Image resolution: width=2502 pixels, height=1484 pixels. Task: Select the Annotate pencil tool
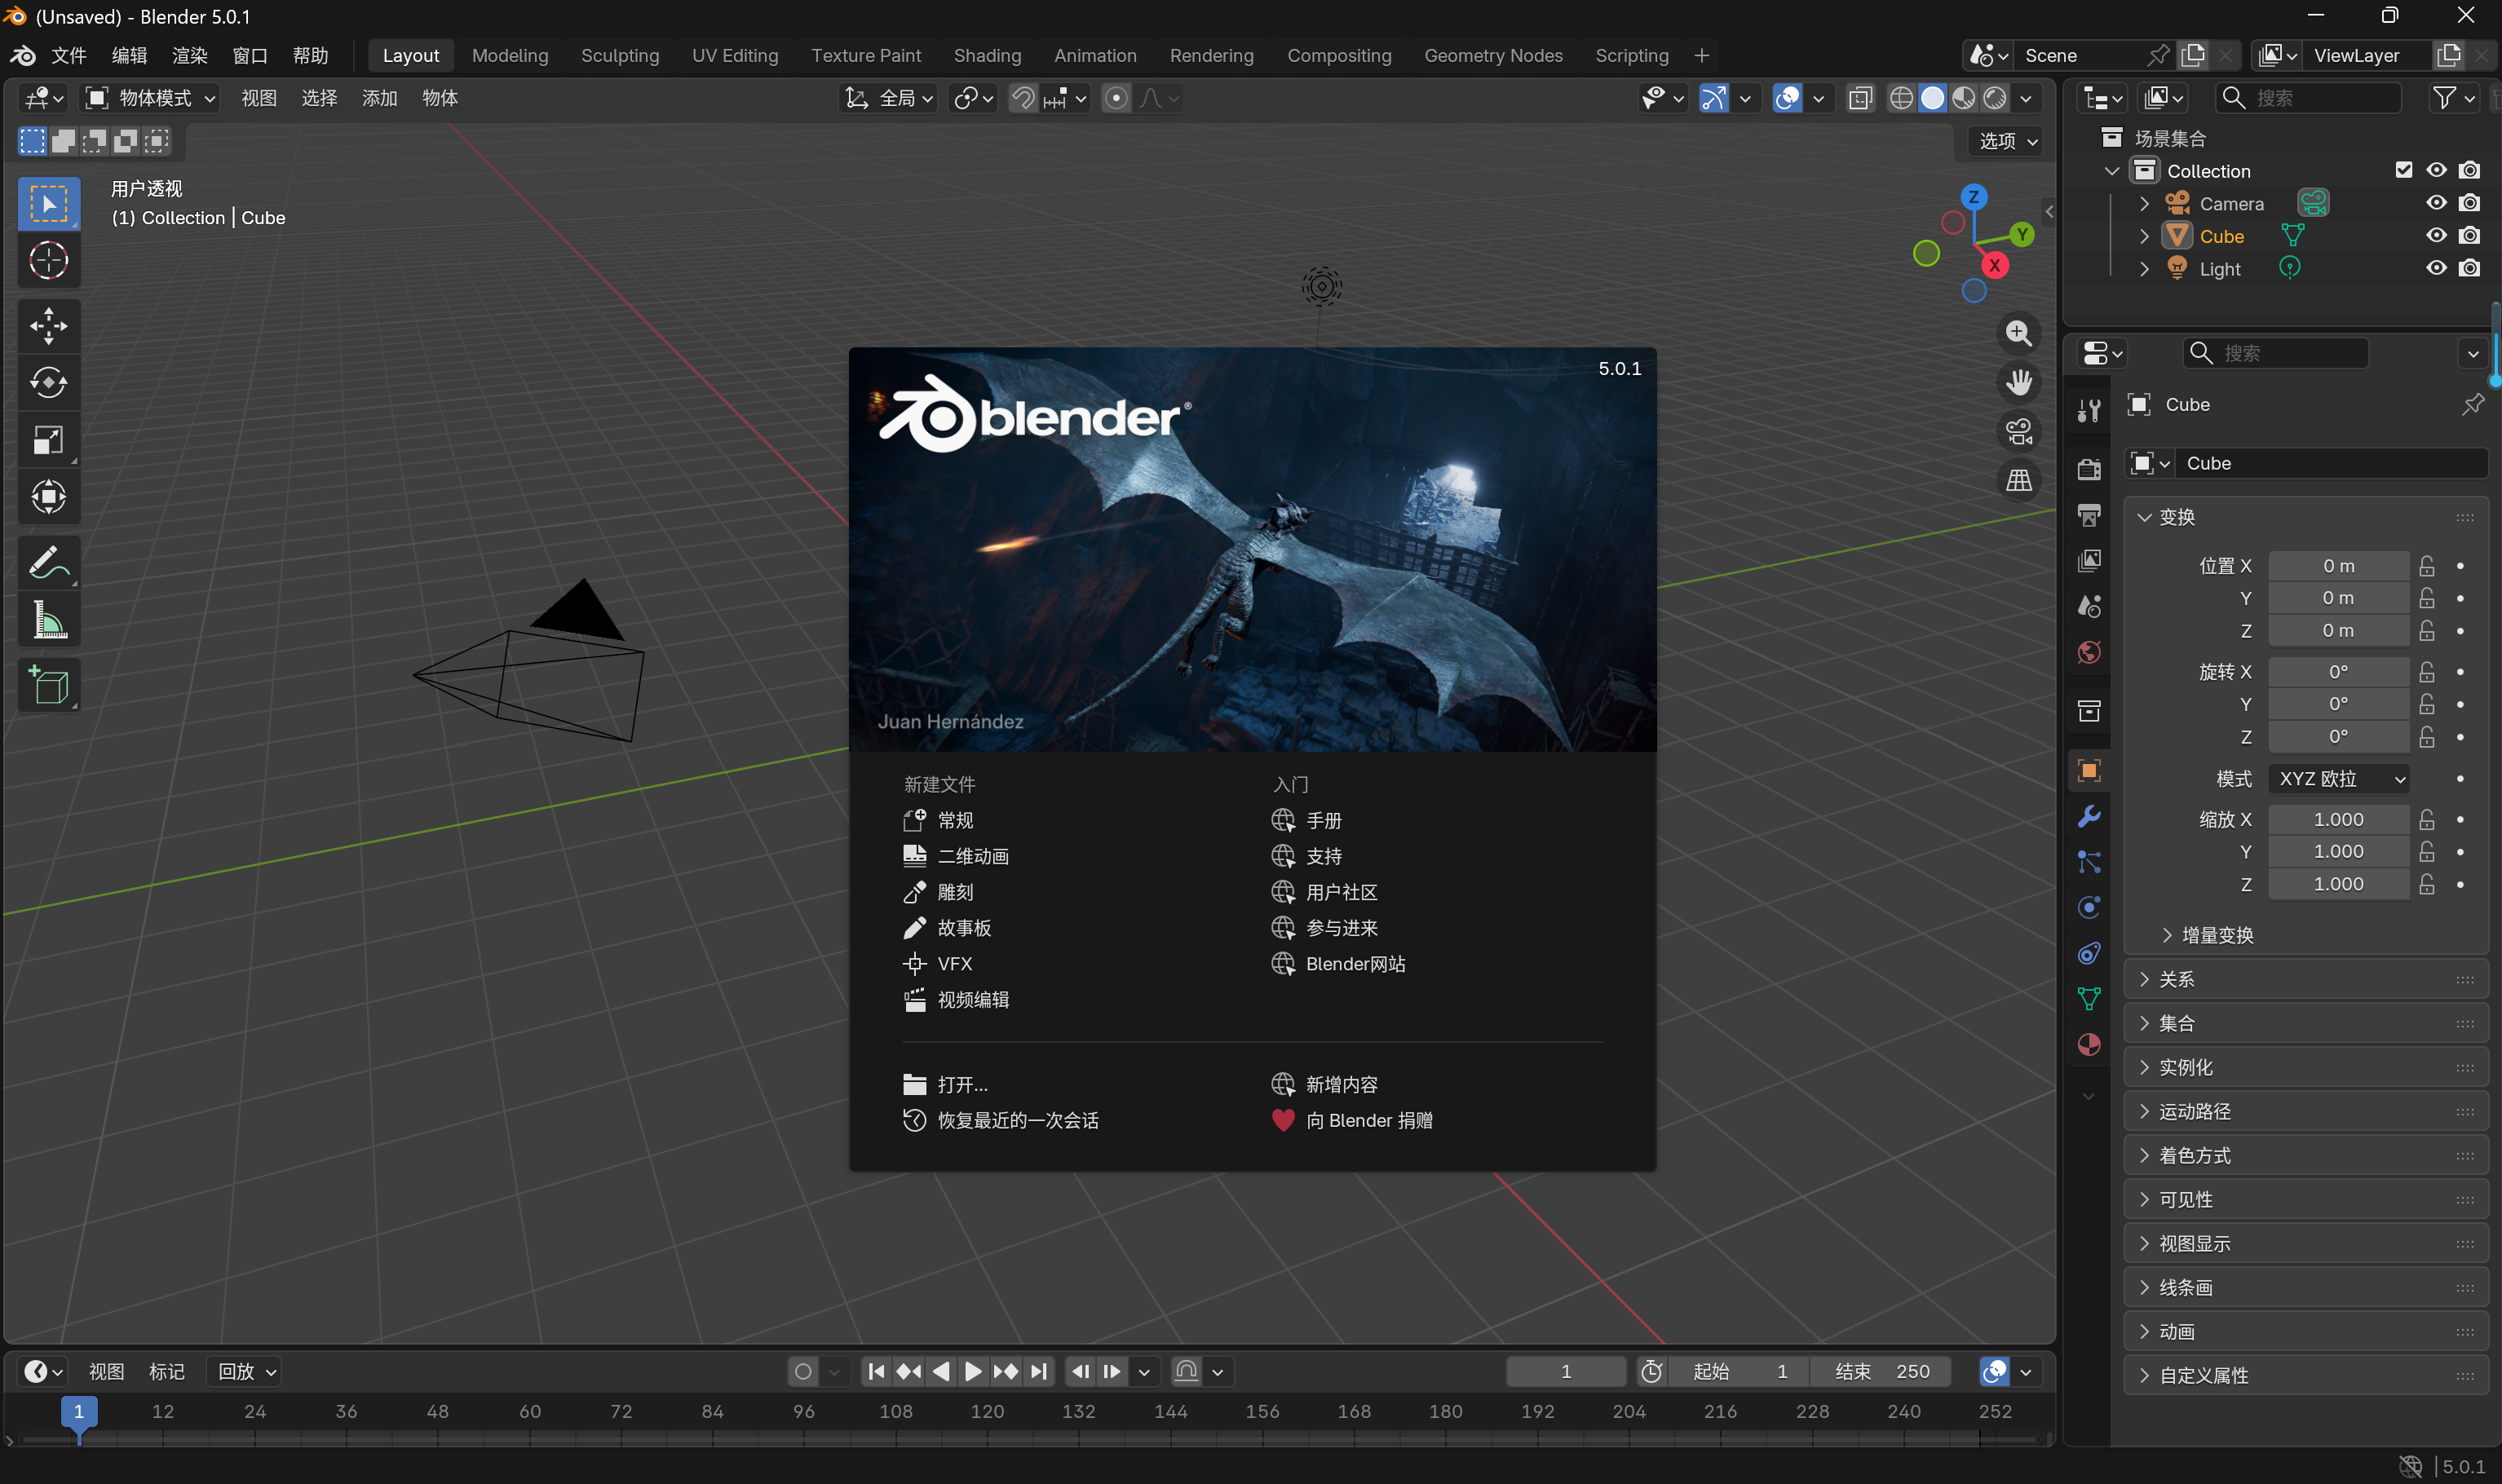pyautogui.click(x=48, y=563)
